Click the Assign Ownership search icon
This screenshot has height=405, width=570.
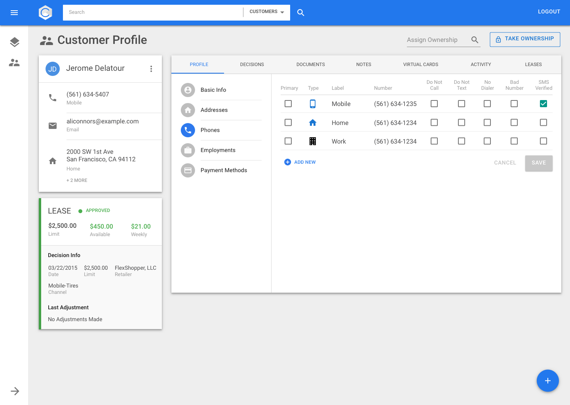pos(475,40)
